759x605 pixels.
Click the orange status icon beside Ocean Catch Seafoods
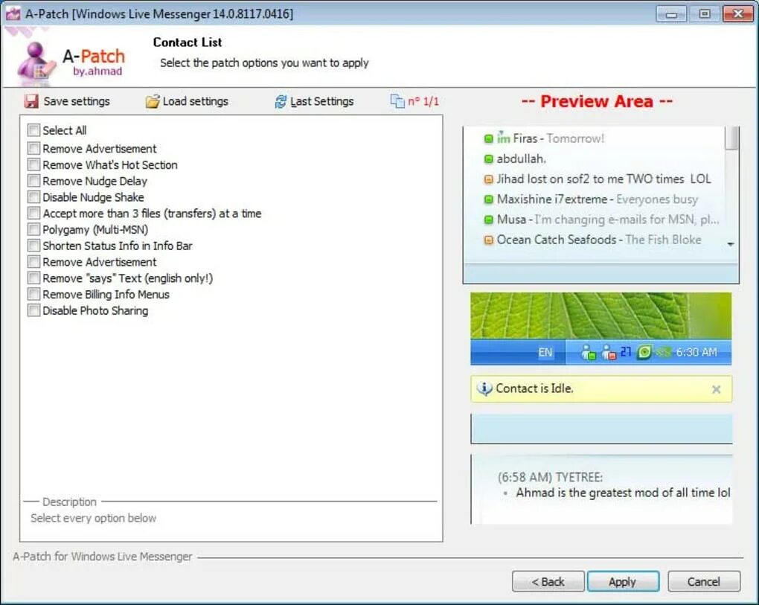pyautogui.click(x=488, y=240)
